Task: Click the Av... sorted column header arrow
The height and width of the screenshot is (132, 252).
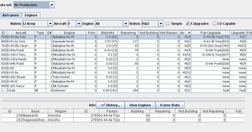Action: coord(189,33)
